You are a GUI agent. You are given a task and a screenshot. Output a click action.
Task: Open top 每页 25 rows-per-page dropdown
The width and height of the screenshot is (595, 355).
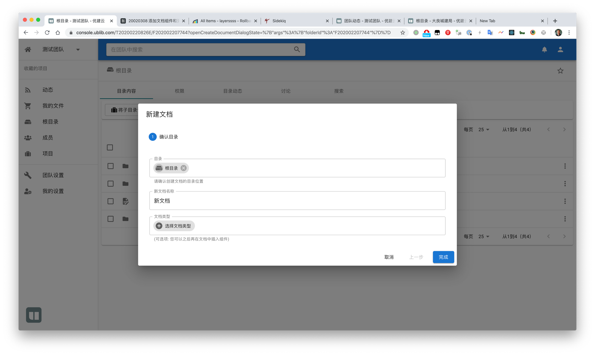pos(484,130)
